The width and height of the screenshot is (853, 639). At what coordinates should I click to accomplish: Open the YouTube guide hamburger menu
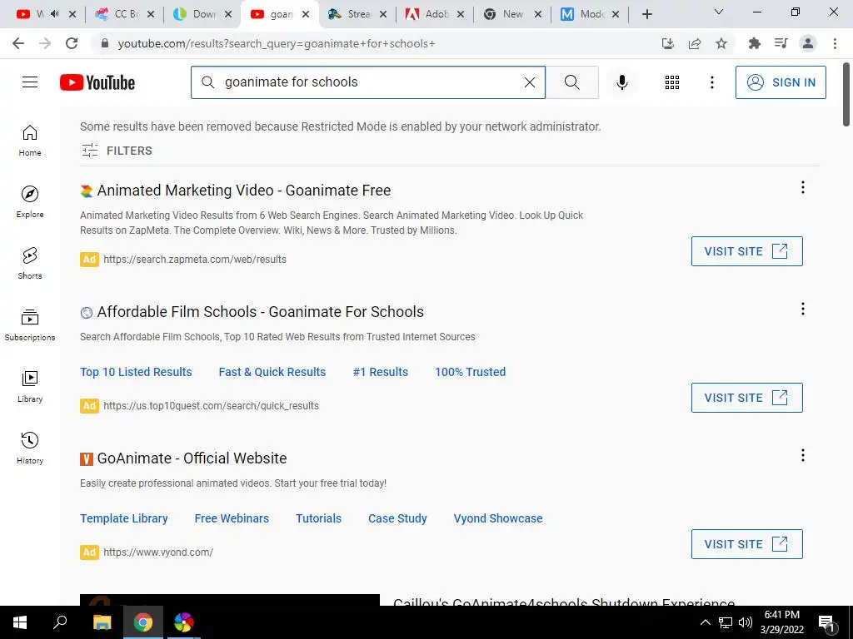point(30,82)
